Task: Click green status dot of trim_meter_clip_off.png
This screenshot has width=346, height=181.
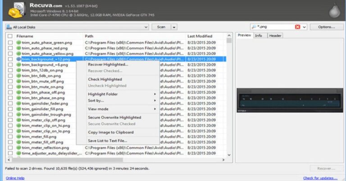Action: (x=19, y=120)
